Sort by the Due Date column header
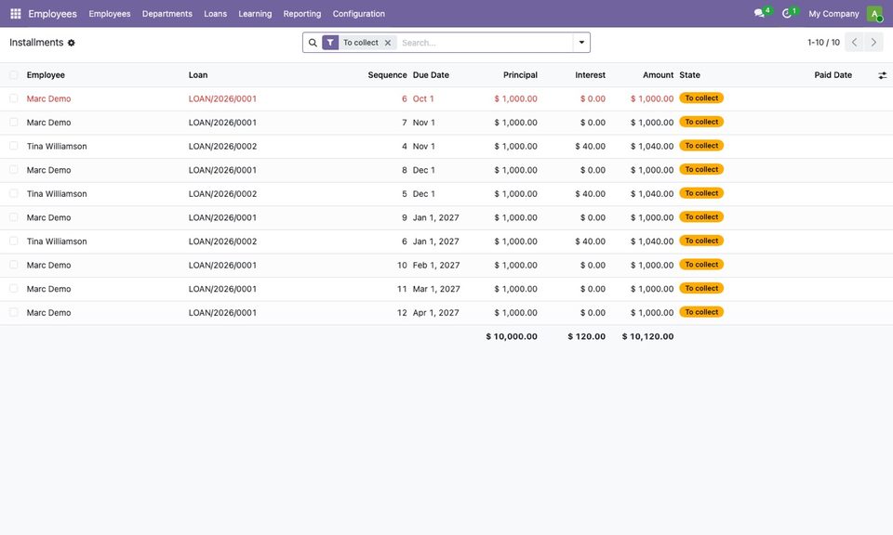The image size is (893, 535). (x=431, y=75)
